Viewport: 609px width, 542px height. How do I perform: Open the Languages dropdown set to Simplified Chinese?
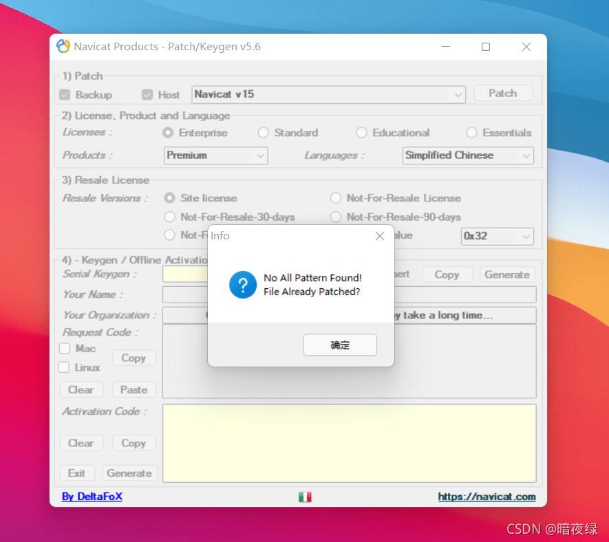click(468, 155)
